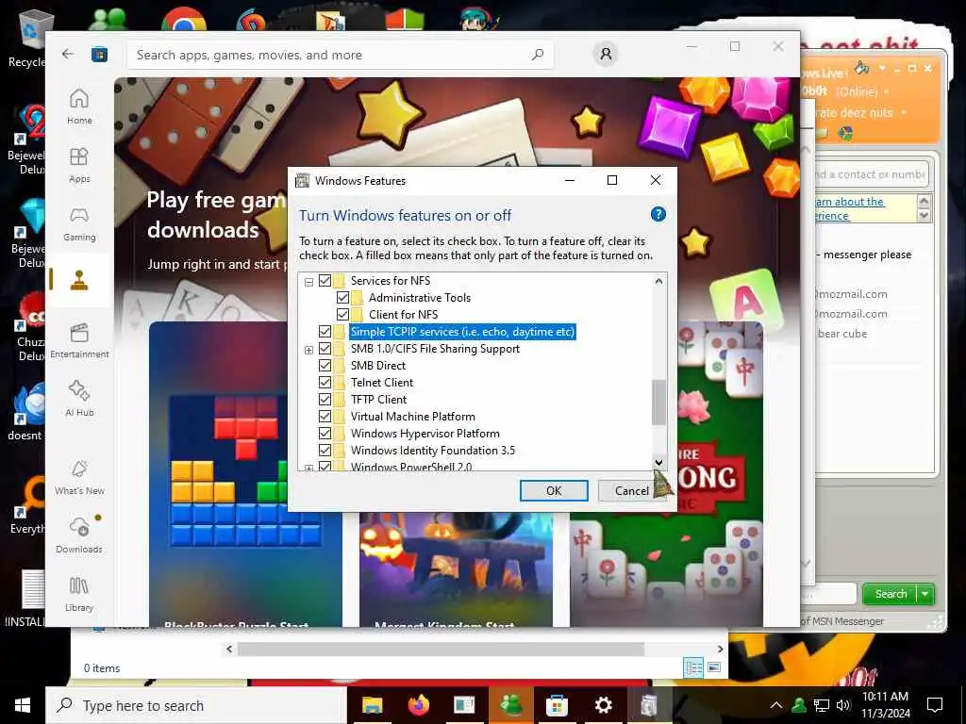
Task: Open File Explorer from the taskbar
Action: click(x=372, y=705)
